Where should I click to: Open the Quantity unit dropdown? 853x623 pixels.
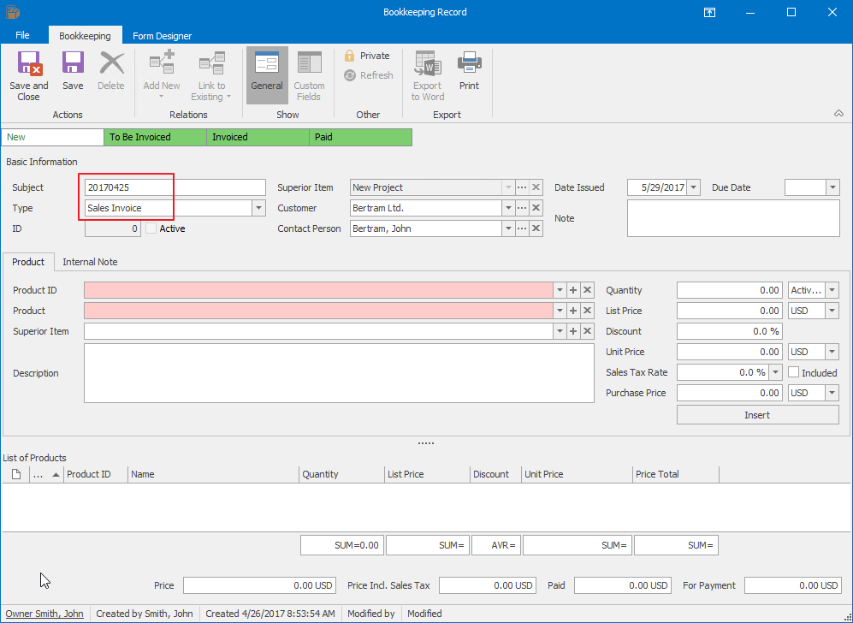(832, 291)
